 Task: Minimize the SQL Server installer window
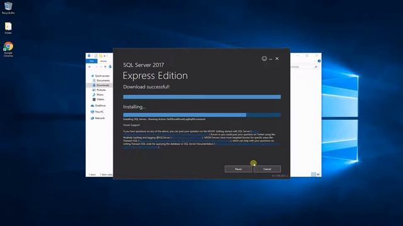(271, 58)
